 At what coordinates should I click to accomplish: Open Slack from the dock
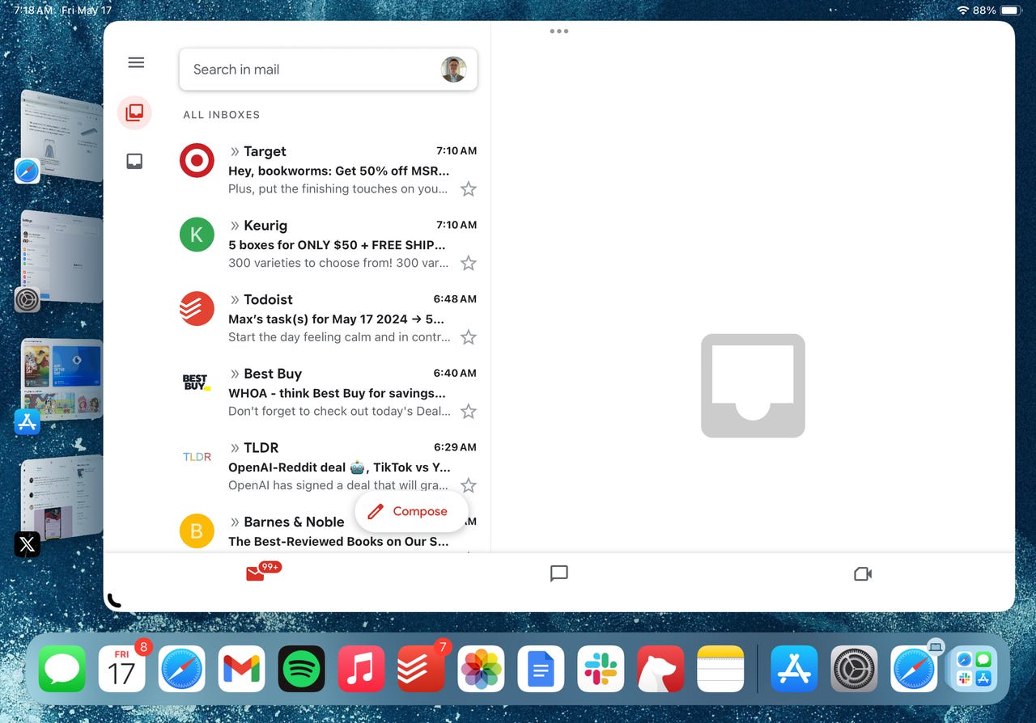click(601, 669)
